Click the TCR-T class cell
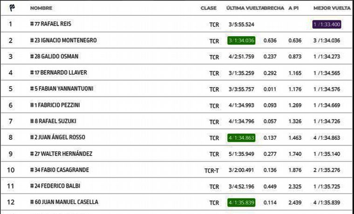 pyautogui.click(x=211, y=170)
